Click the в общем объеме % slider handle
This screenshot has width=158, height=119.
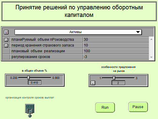(29, 78)
